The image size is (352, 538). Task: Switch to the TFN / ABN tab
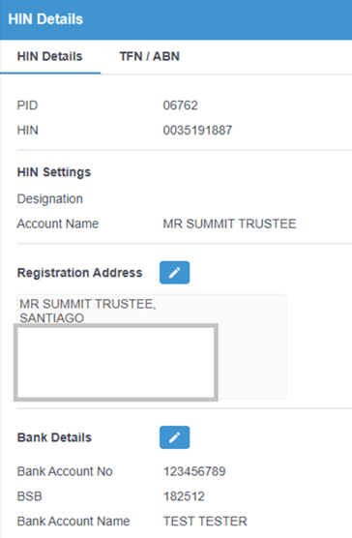[x=149, y=56]
